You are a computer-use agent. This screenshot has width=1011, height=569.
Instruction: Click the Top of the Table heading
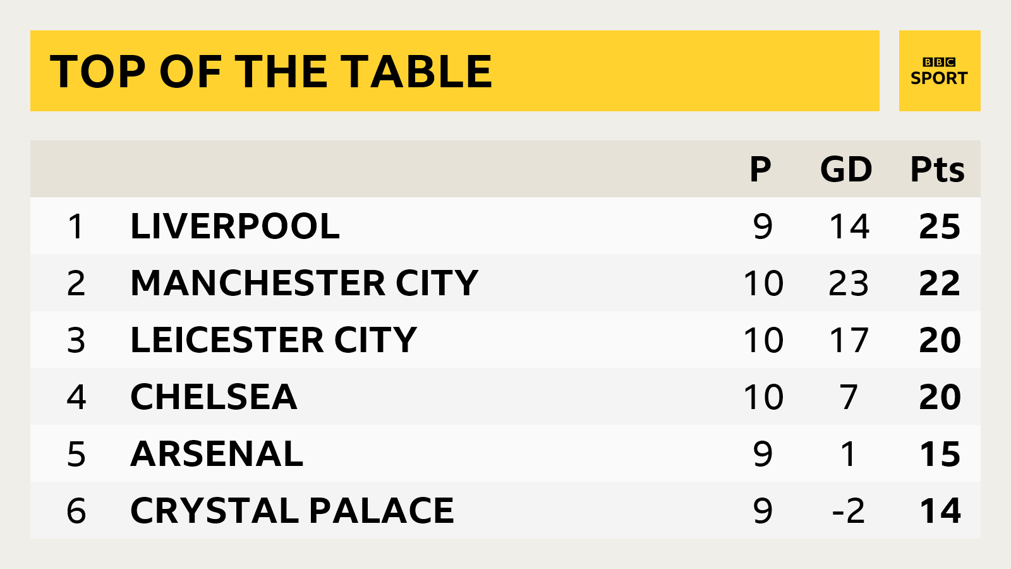pyautogui.click(x=271, y=71)
